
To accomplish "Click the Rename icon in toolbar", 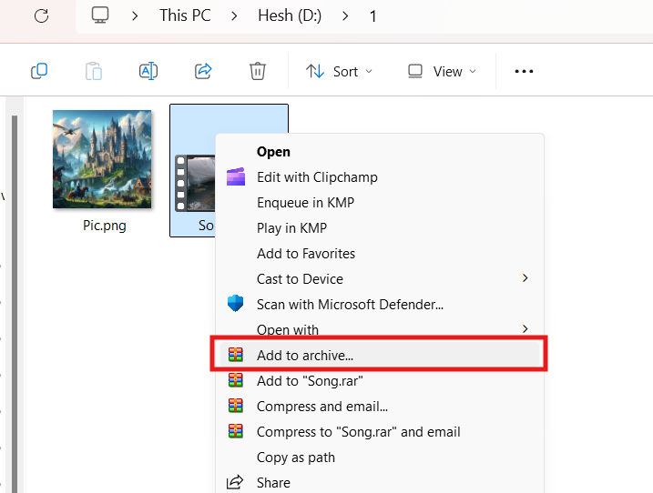I will (x=148, y=71).
